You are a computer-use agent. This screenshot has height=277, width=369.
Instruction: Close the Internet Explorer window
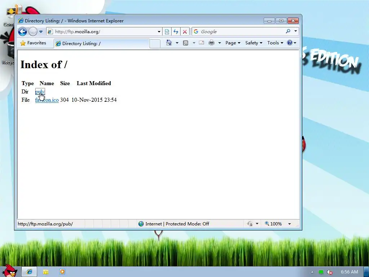[x=293, y=21]
